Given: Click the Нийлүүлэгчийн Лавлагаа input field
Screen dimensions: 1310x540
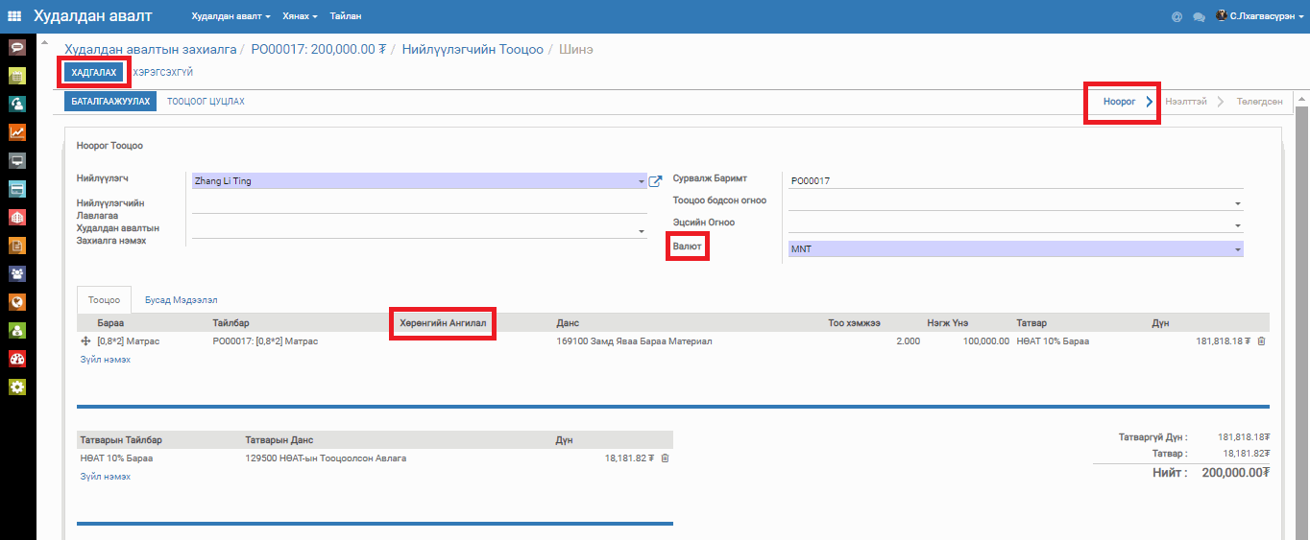Looking at the screenshot, I should (419, 205).
